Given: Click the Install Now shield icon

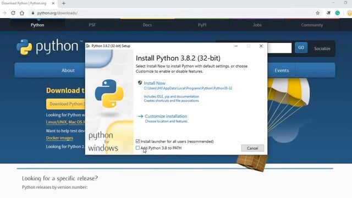Looking at the screenshot, I should click(140, 83).
